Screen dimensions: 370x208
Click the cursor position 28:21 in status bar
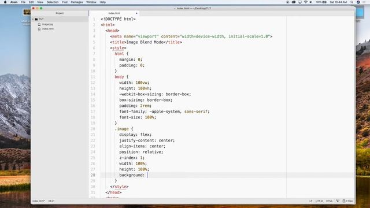click(51, 201)
